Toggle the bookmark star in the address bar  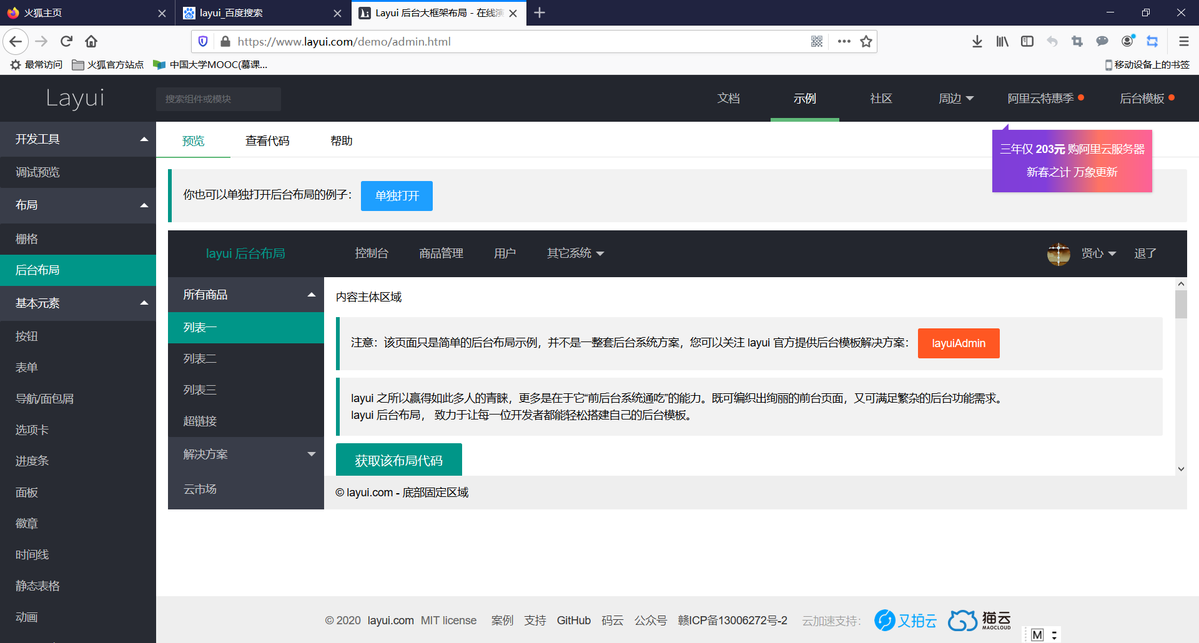pyautogui.click(x=866, y=41)
